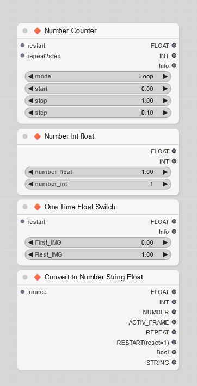Toggle collapse dot on Number Int float node
The image size is (197, 386).
(x=25, y=136)
